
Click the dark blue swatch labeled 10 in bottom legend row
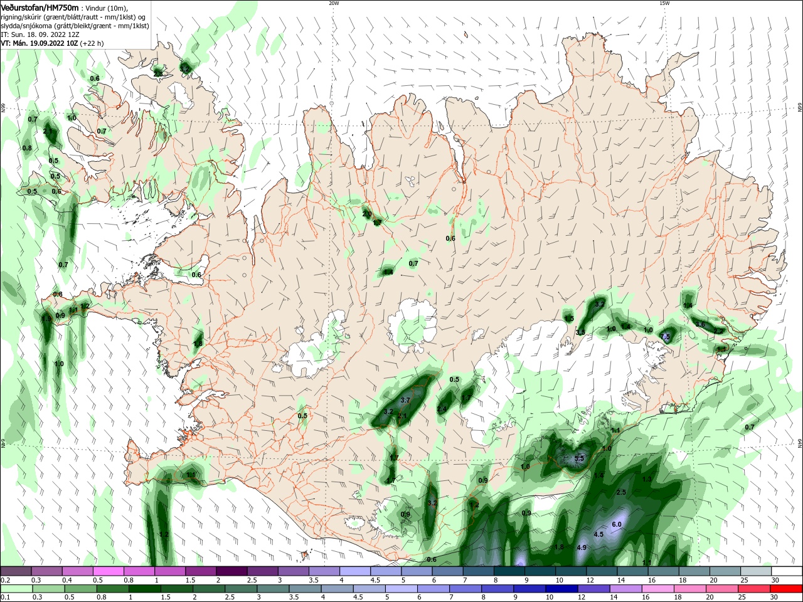561,589
